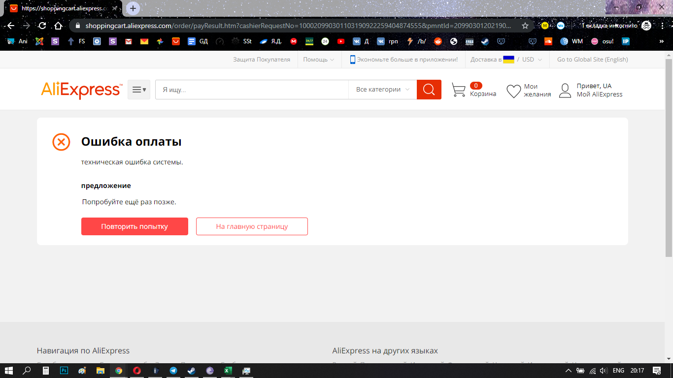The width and height of the screenshot is (673, 378).
Task: Expand the Все категории search dropdown
Action: (383, 90)
